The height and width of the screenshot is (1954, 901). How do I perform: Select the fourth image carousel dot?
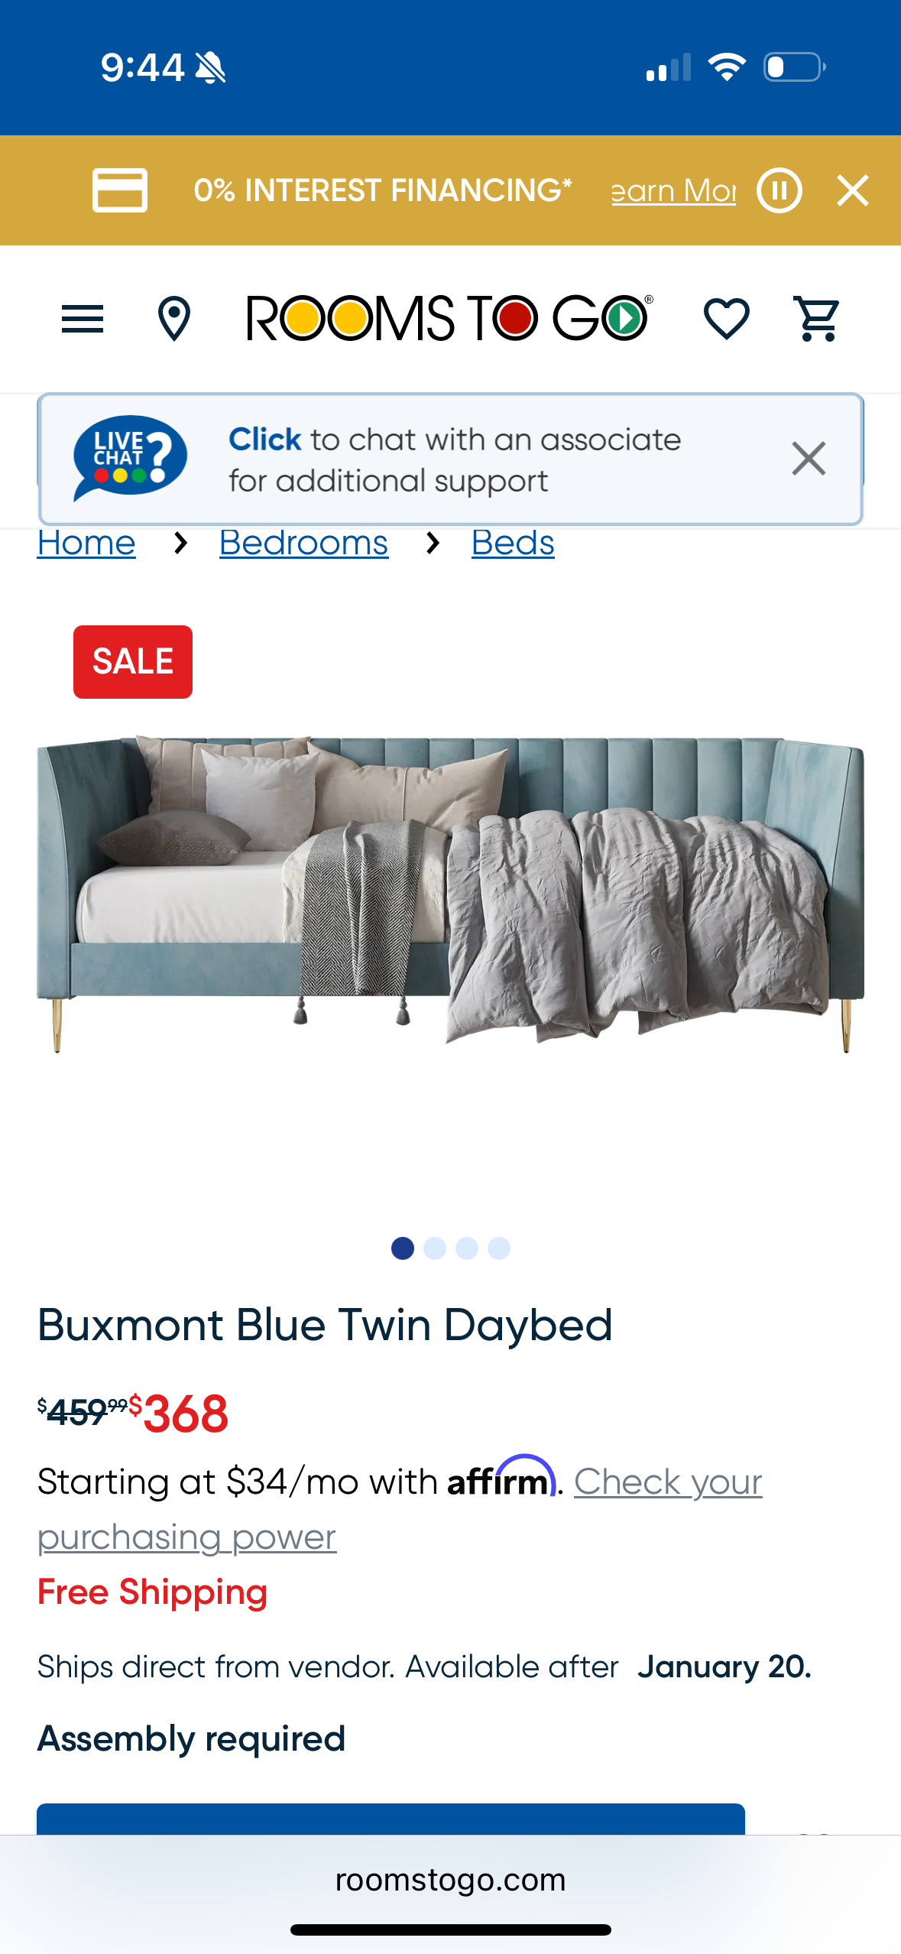499,1248
